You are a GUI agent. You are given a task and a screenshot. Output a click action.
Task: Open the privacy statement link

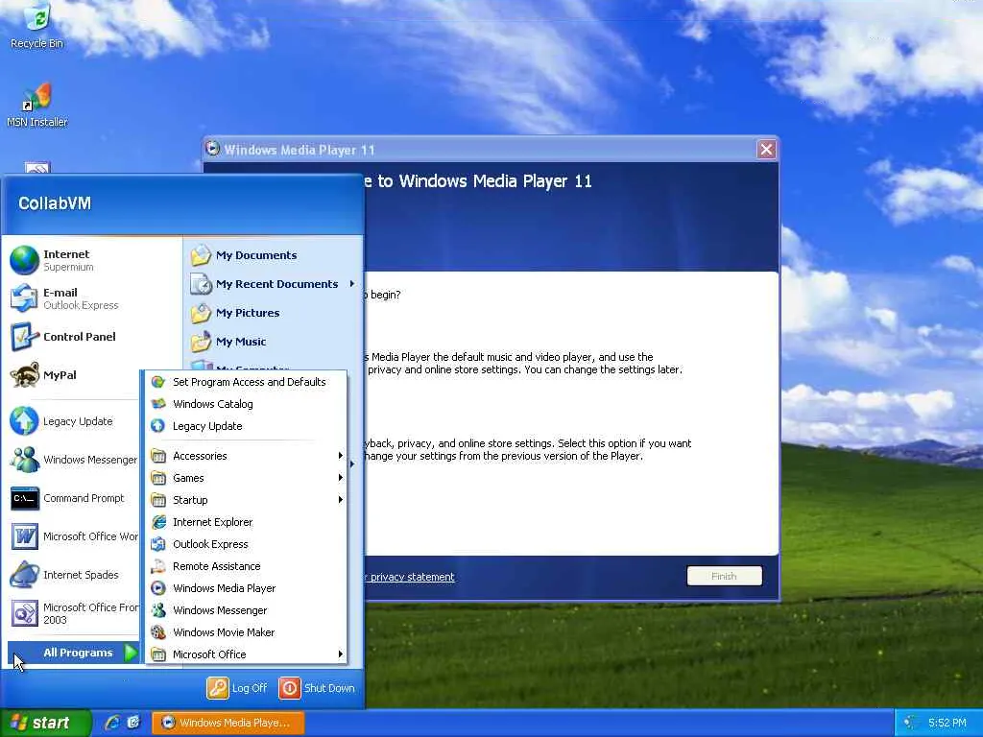pyautogui.click(x=411, y=577)
